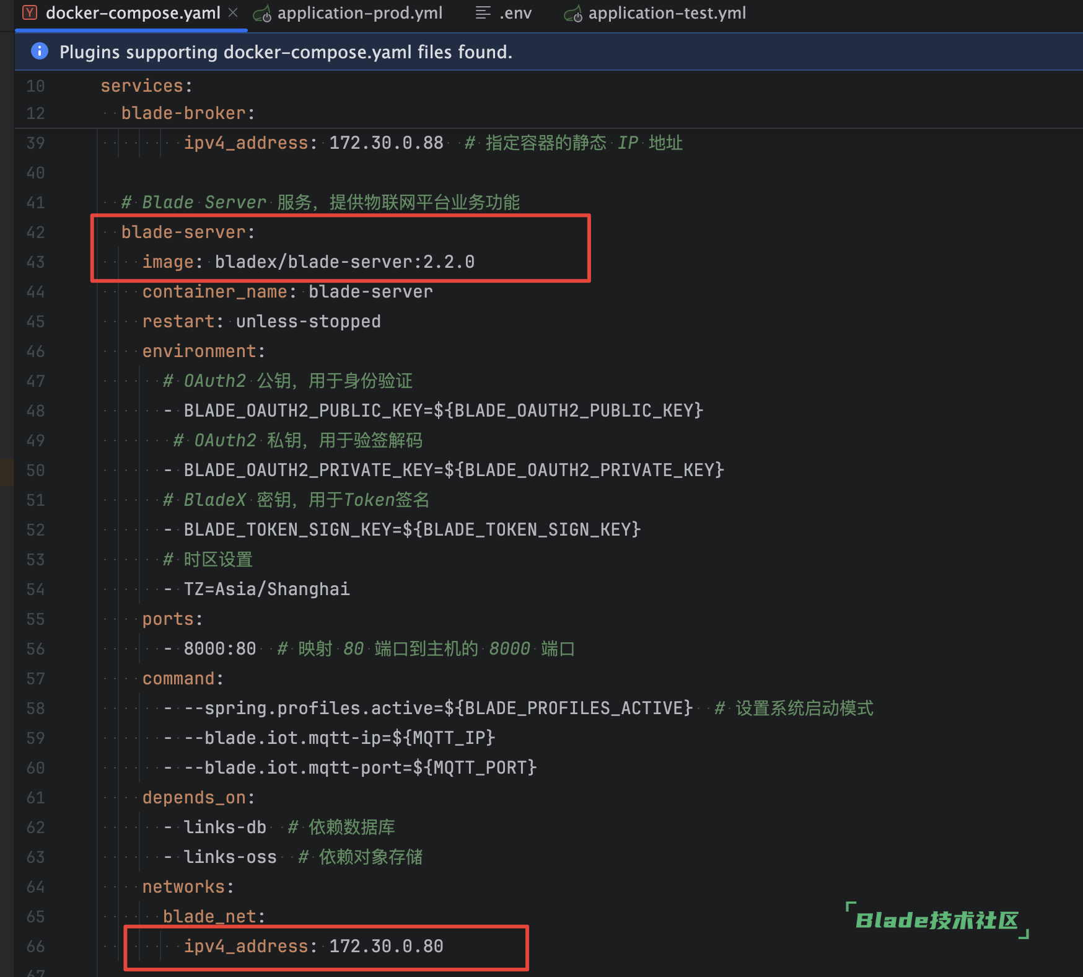Viewport: 1083px width, 977px height.
Task: Click the TZ=Asia/Shanghai entry
Action: 266,589
